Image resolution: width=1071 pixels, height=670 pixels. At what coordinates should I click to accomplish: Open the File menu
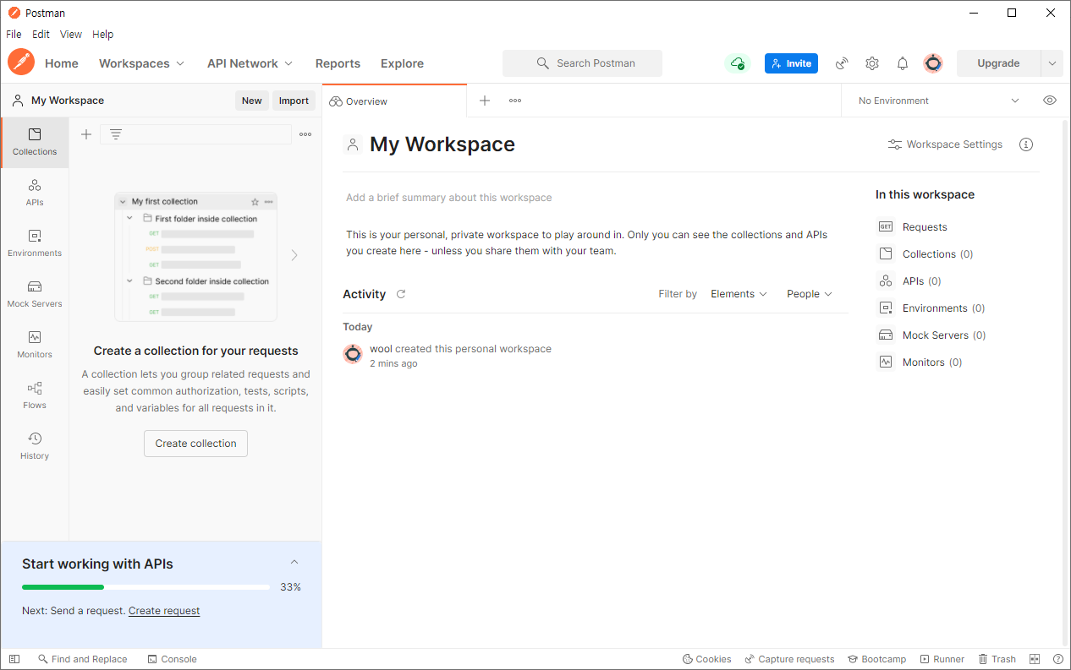pyautogui.click(x=14, y=35)
